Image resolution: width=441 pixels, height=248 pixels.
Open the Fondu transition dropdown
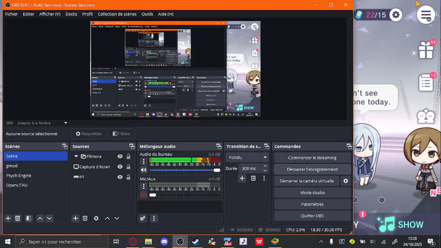247,157
